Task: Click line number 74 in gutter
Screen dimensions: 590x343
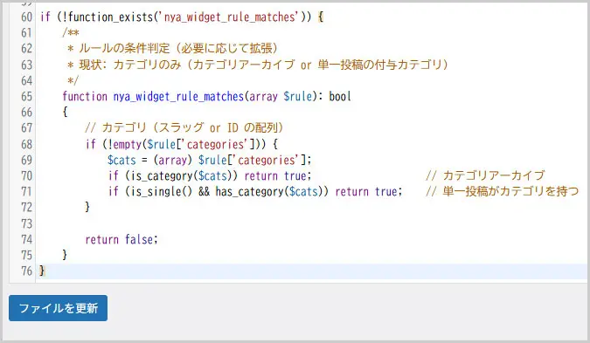Action: point(27,239)
